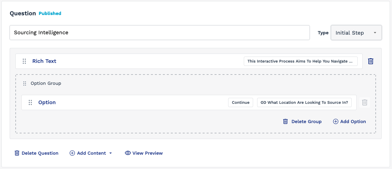
Task: Click the plus circle icon for Add Content
Action: pos(72,153)
